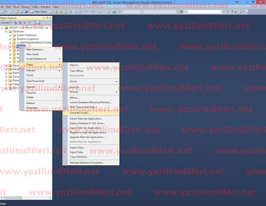
Task: Click the New Query toolbar button
Action: tap(39, 12)
